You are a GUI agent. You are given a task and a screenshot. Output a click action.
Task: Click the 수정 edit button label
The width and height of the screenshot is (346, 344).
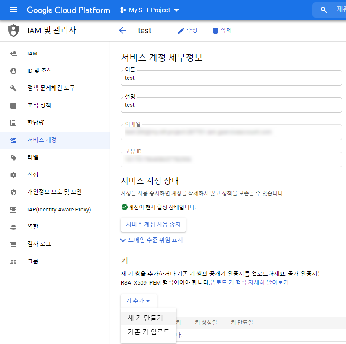point(192,30)
